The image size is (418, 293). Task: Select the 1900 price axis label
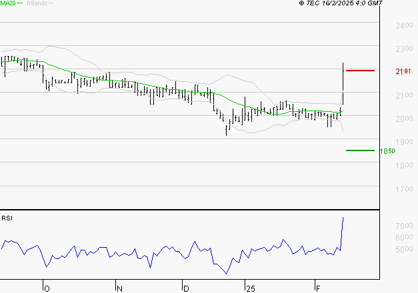click(x=404, y=142)
